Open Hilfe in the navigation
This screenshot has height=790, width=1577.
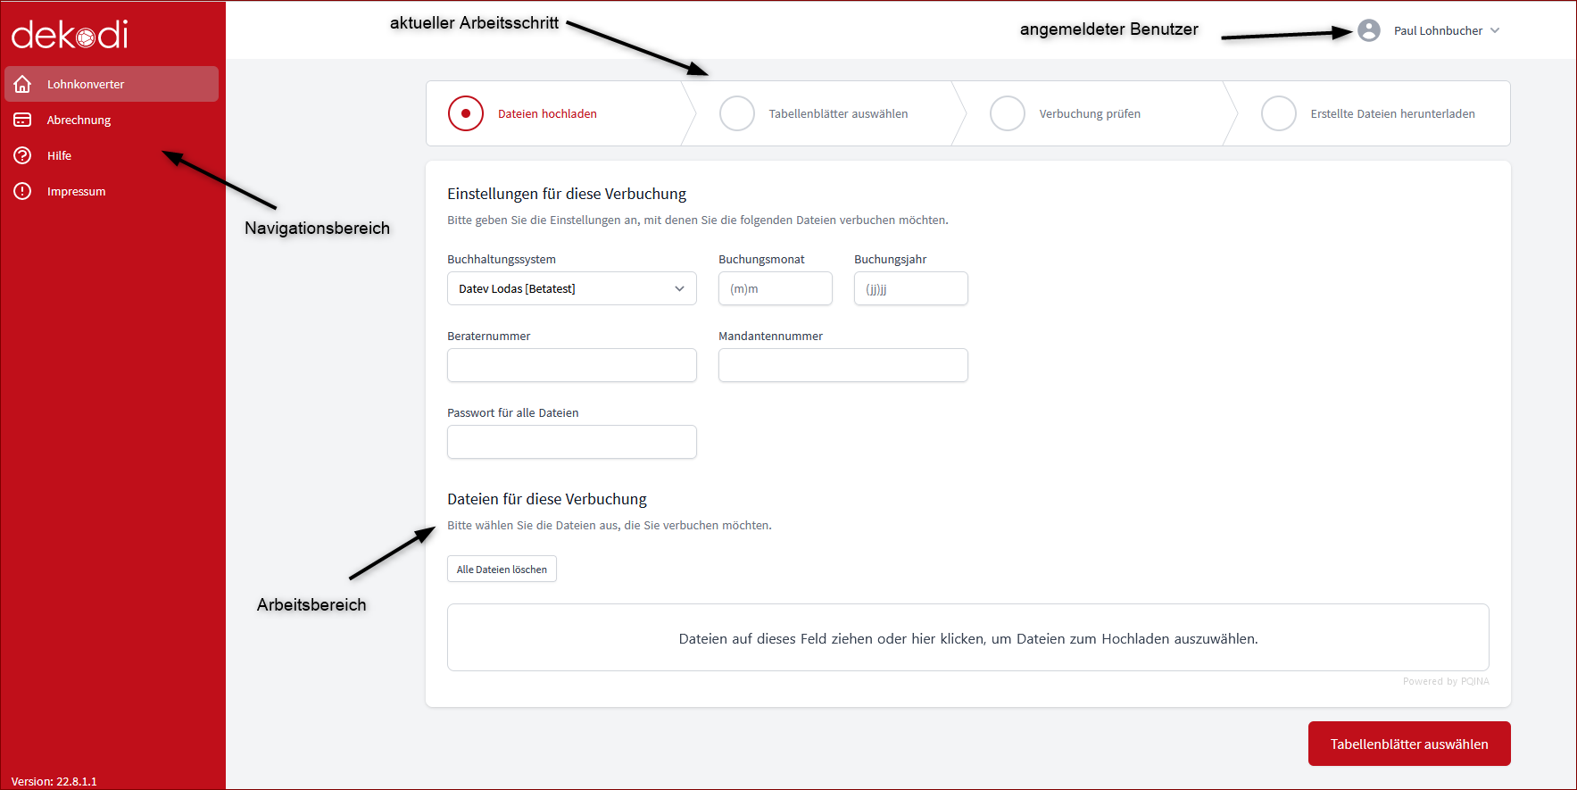tap(59, 155)
